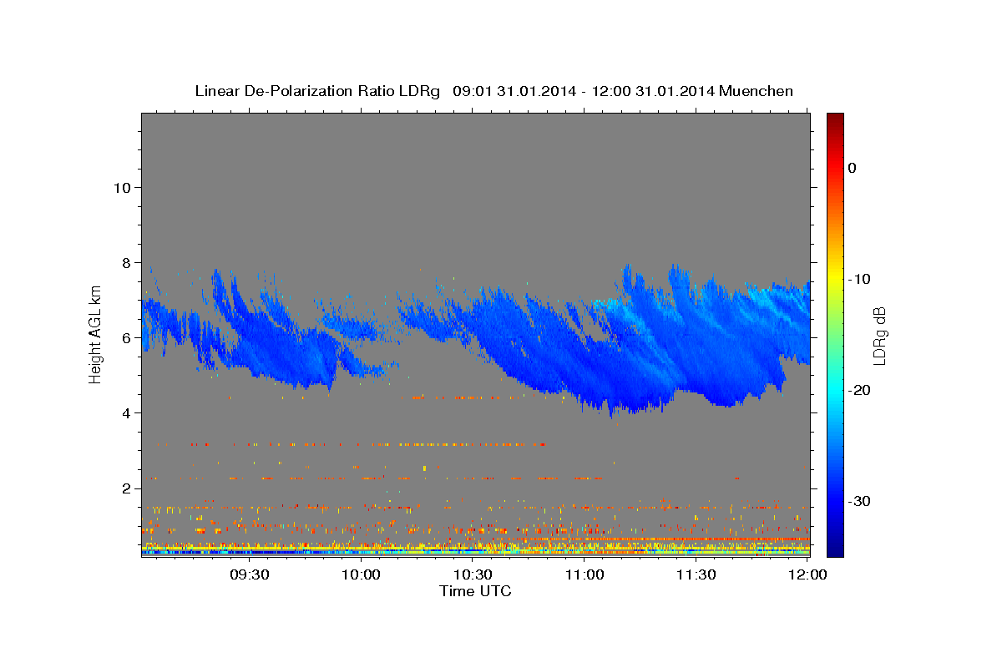Select the '11:00' time axis label
Viewport: 1002px width, 668px height.
pos(584,575)
